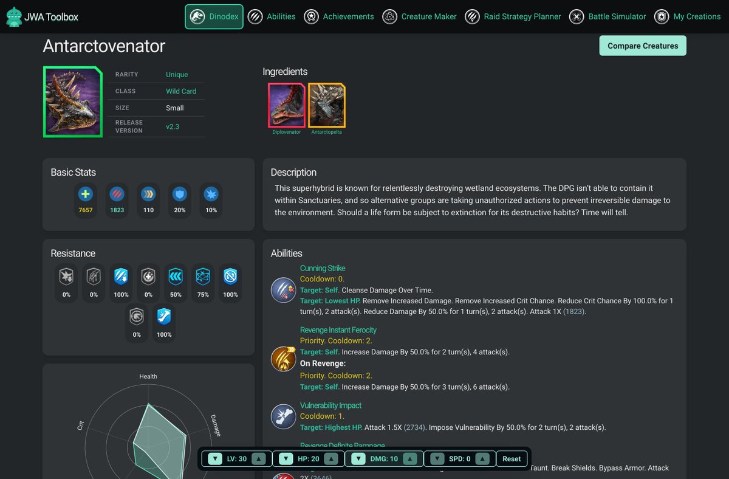Click the swap prevention resistance icon
The image size is (729, 479).
click(230, 277)
